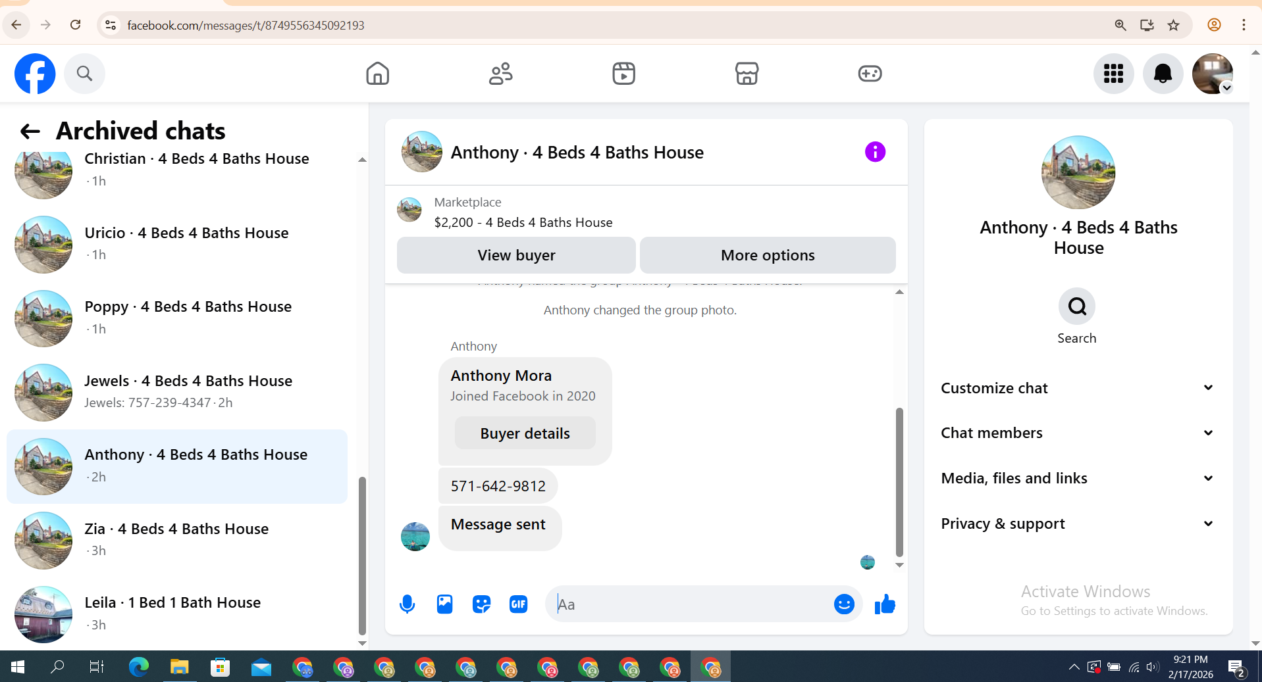The image size is (1262, 682).
Task: Click the View buyer button
Action: click(x=516, y=255)
